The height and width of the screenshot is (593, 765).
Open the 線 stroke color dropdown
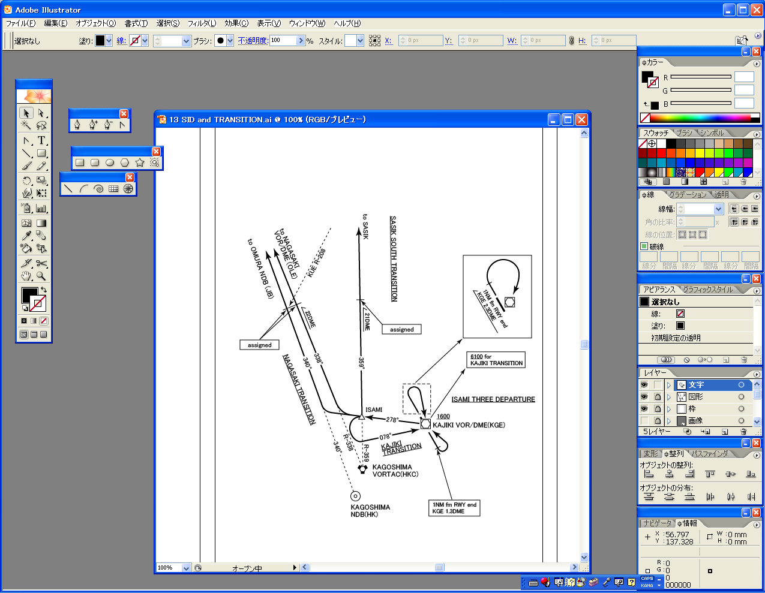pos(145,41)
